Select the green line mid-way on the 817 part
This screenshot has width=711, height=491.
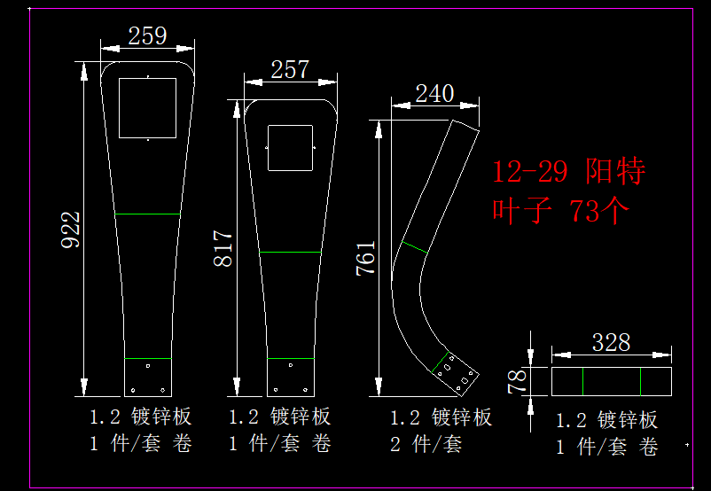pos(290,253)
